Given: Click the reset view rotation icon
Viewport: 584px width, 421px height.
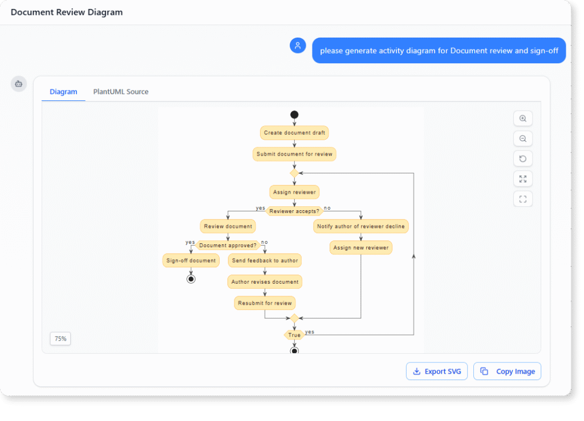Looking at the screenshot, I should tap(523, 158).
